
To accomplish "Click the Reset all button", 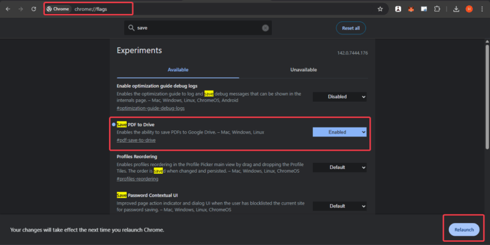I will coord(351,28).
